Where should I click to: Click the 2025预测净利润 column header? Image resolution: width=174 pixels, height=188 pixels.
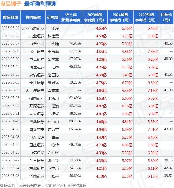point(146,17)
